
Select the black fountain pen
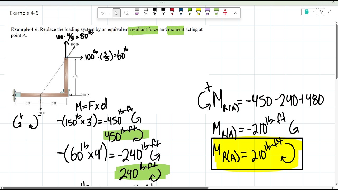154,12
